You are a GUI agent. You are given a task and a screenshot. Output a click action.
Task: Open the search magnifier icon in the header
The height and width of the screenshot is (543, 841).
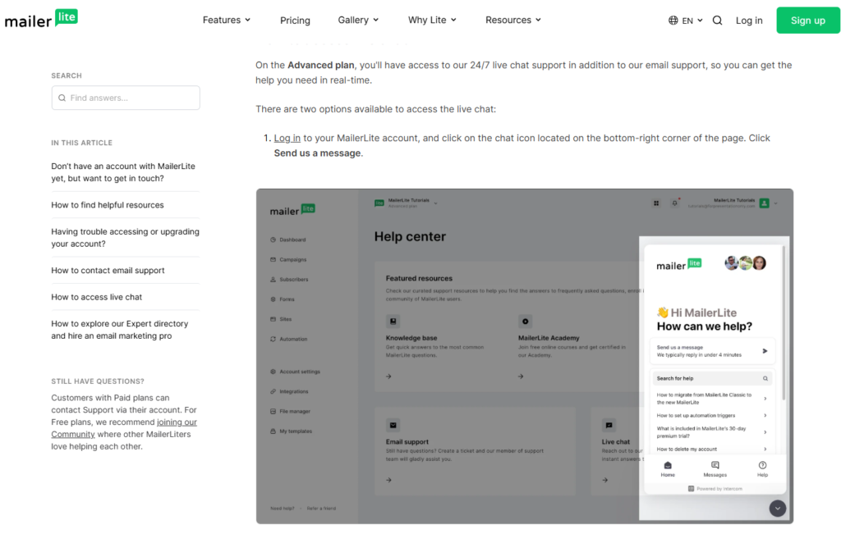717,21
